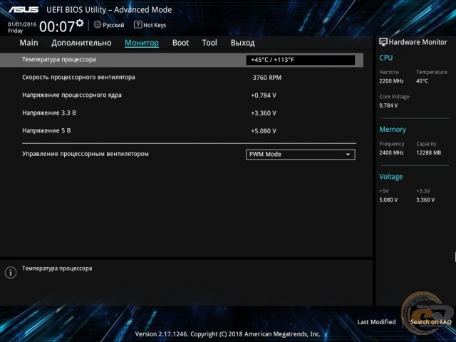Click the +45°C / +113°F temperature field
456x342 pixels.
click(x=301, y=60)
